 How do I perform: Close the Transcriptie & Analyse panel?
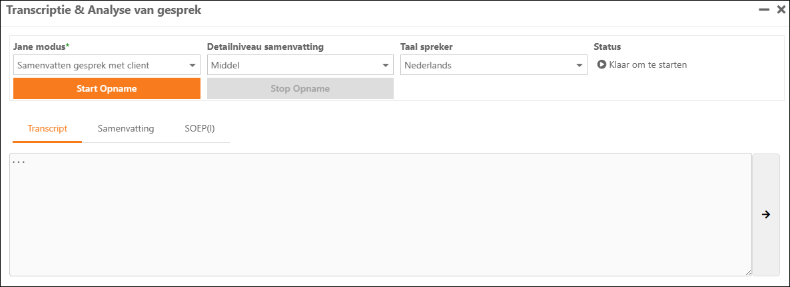click(x=781, y=10)
